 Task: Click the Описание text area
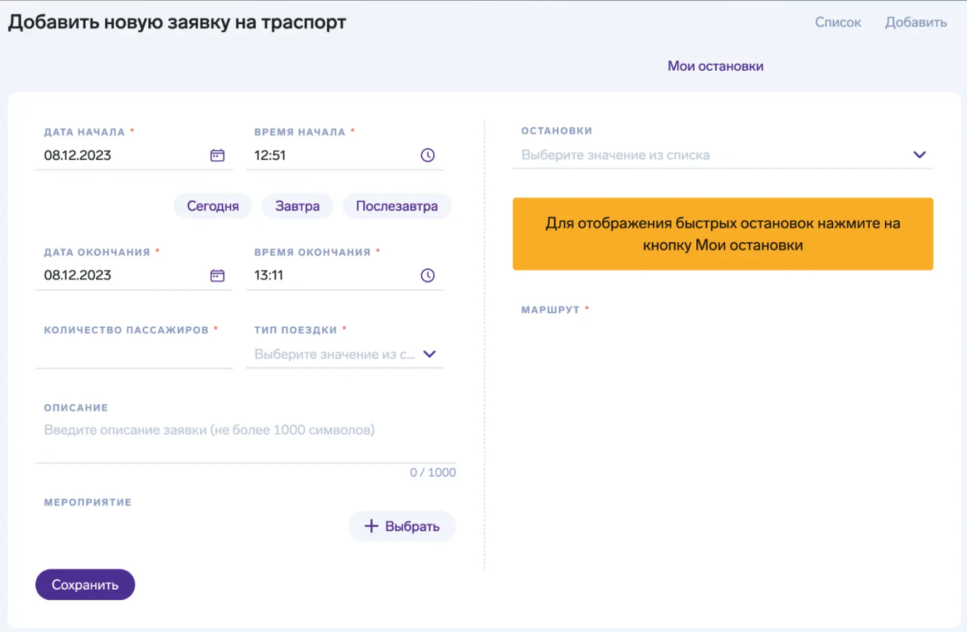click(246, 440)
